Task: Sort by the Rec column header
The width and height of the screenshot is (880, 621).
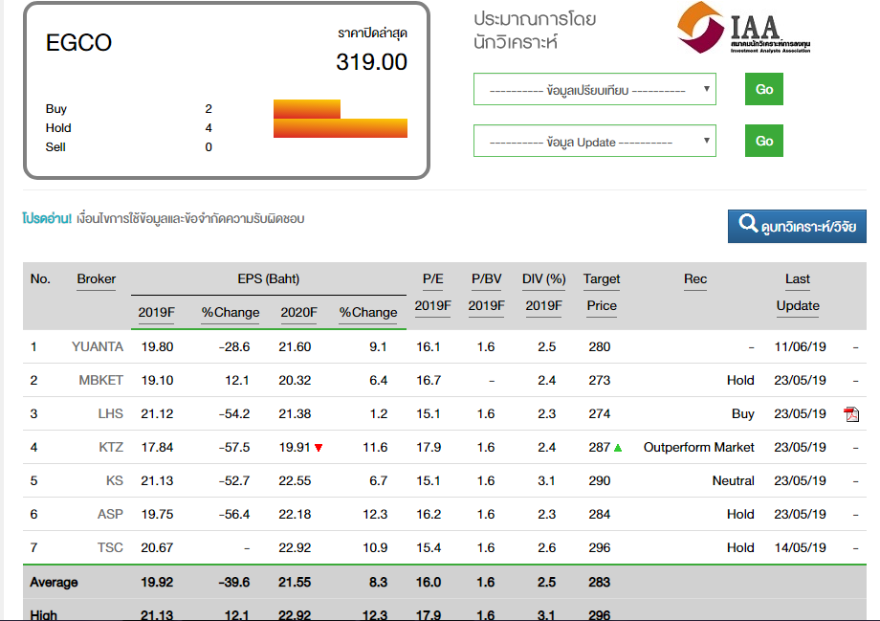Action: (694, 279)
